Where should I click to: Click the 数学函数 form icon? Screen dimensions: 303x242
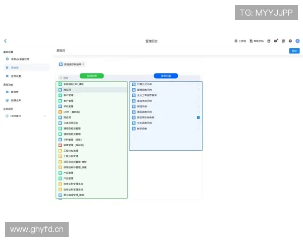[134, 129]
